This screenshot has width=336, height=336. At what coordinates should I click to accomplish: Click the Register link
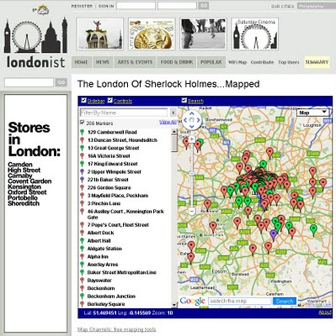click(82, 6)
